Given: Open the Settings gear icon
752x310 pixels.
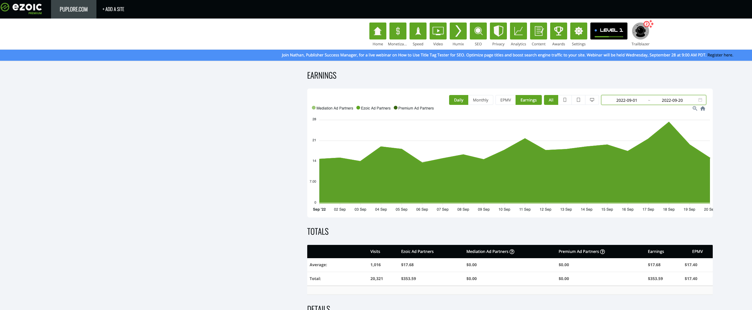Looking at the screenshot, I should pos(579,31).
